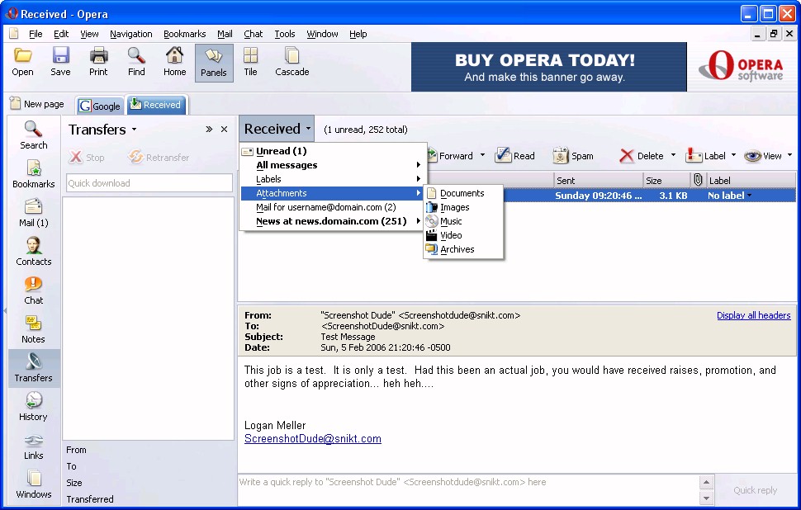Open the Mail menu in menu bar

pyautogui.click(x=225, y=34)
